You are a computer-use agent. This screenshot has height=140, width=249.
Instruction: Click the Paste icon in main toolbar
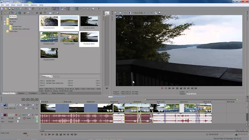coord(33,9)
